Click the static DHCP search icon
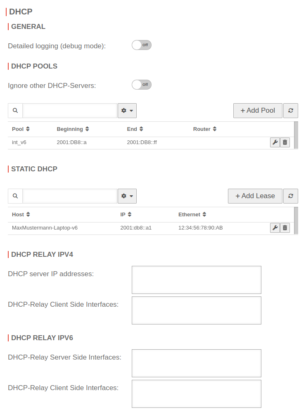Image resolution: width=306 pixels, height=412 pixels. click(15, 196)
